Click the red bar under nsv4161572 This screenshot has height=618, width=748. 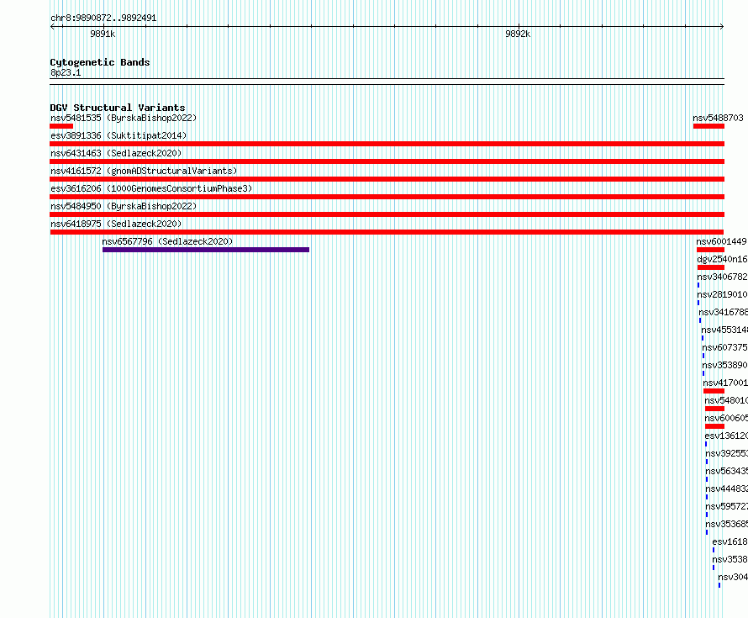(387, 179)
